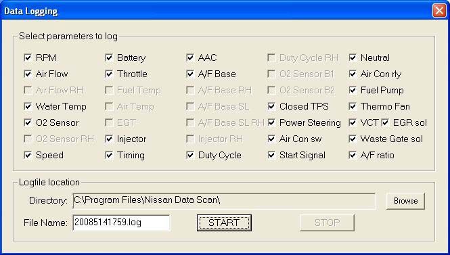Toggle the Timing checkbox

(109, 155)
